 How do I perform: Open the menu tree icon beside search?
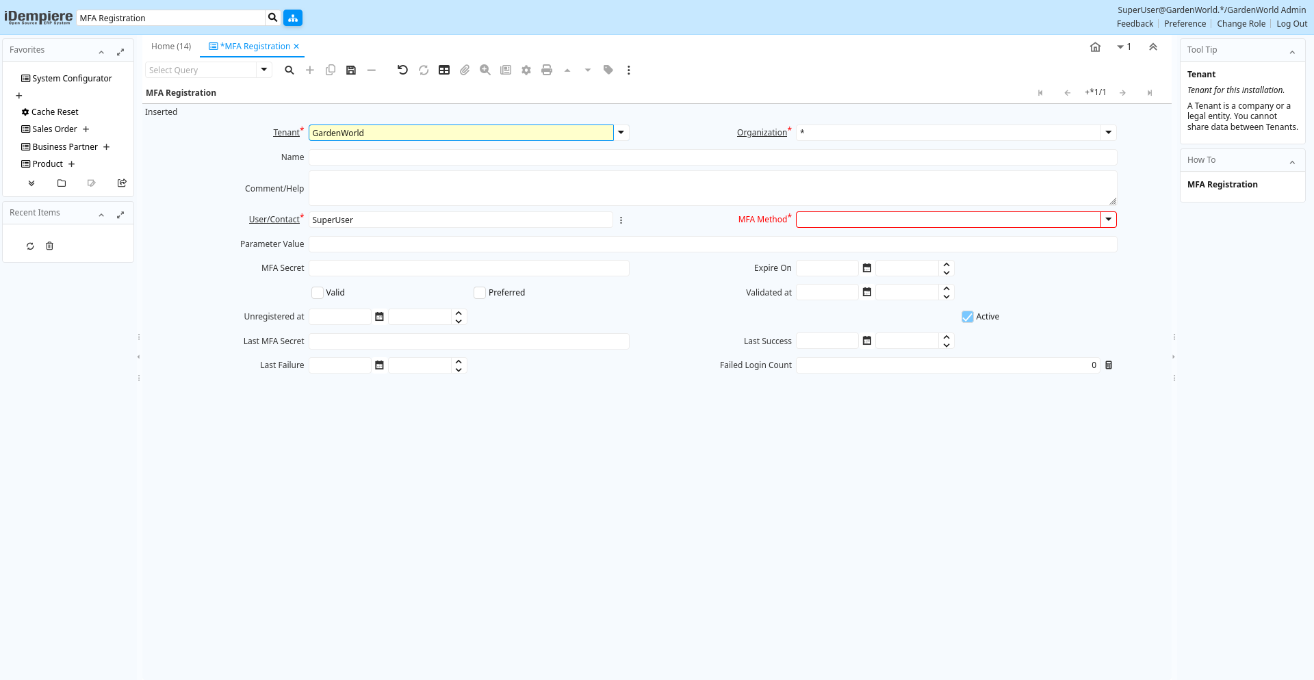293,18
